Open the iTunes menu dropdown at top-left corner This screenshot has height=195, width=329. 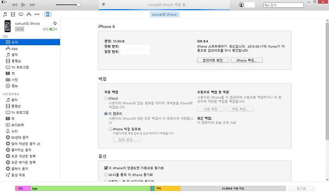point(4,2)
